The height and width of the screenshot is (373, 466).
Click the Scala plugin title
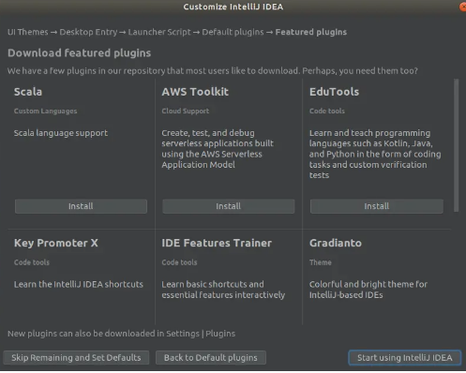click(x=28, y=92)
